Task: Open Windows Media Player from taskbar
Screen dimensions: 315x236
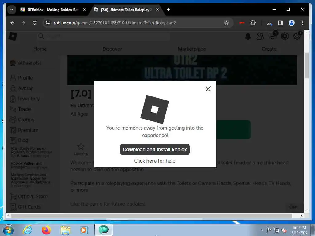Action: (84, 230)
